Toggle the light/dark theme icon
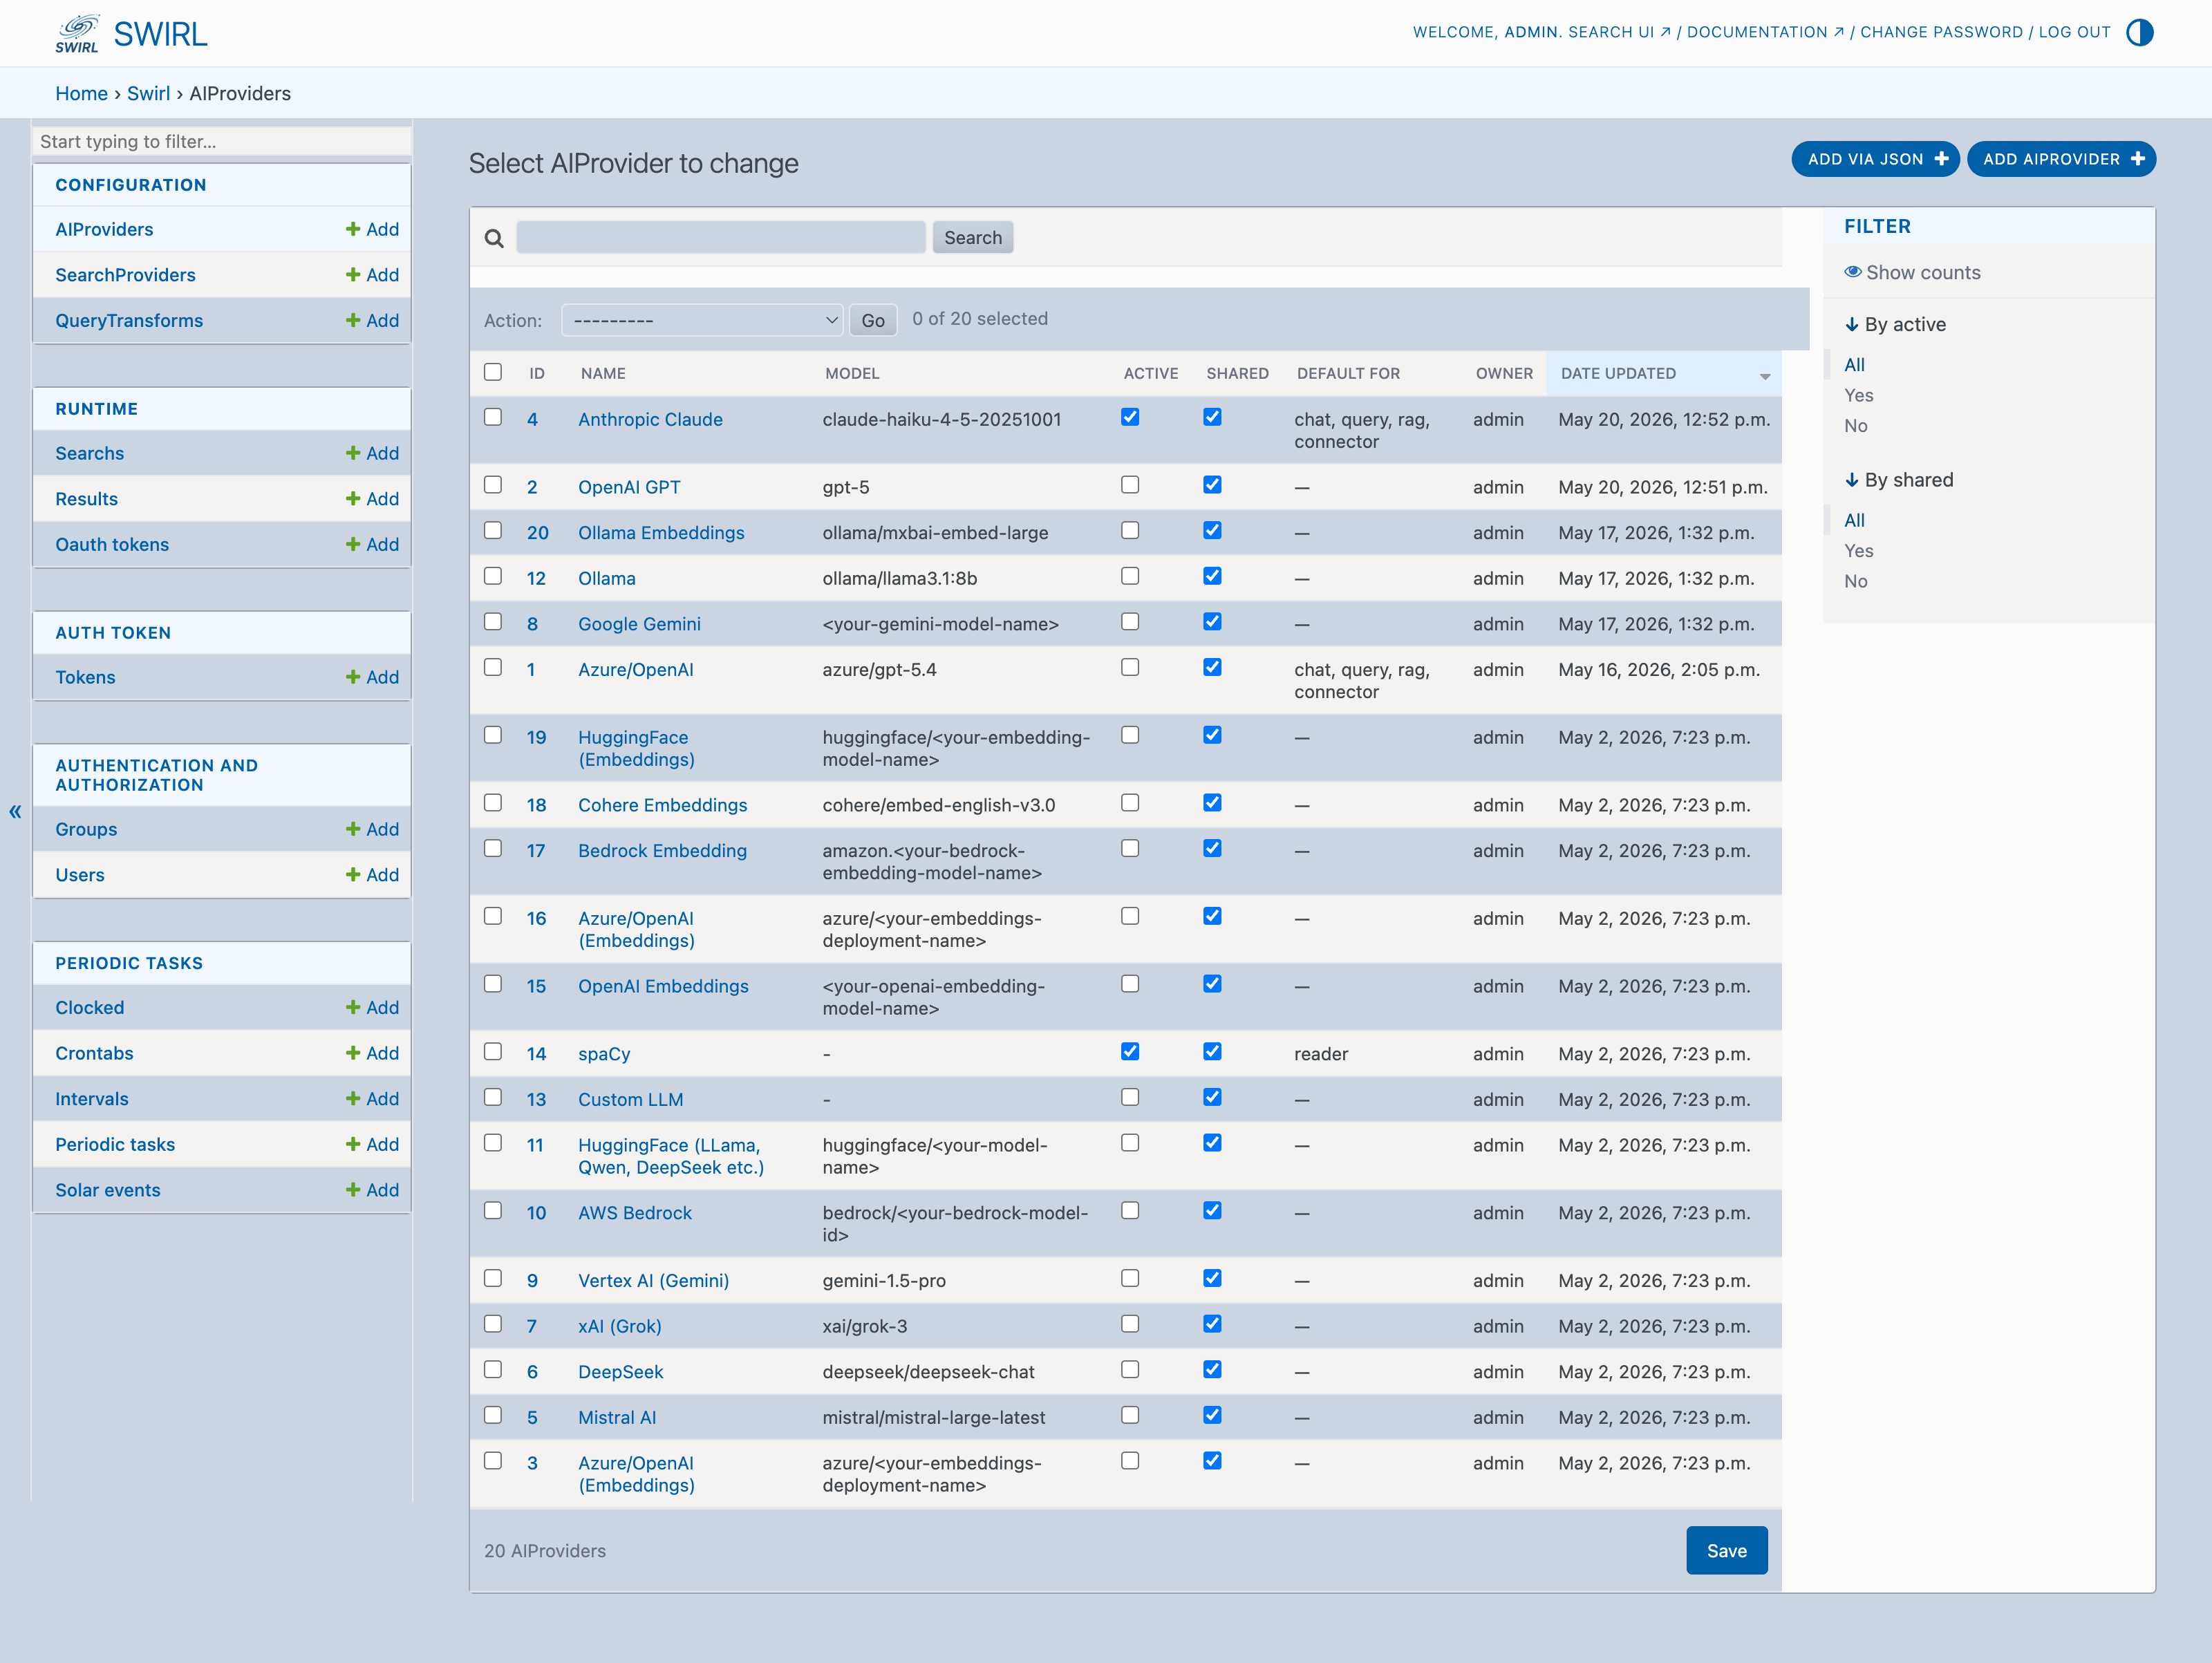This screenshot has width=2212, height=1663. (x=2139, y=32)
